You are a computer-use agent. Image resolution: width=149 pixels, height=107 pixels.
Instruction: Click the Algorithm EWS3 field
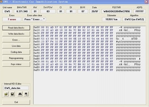pos(134,19)
